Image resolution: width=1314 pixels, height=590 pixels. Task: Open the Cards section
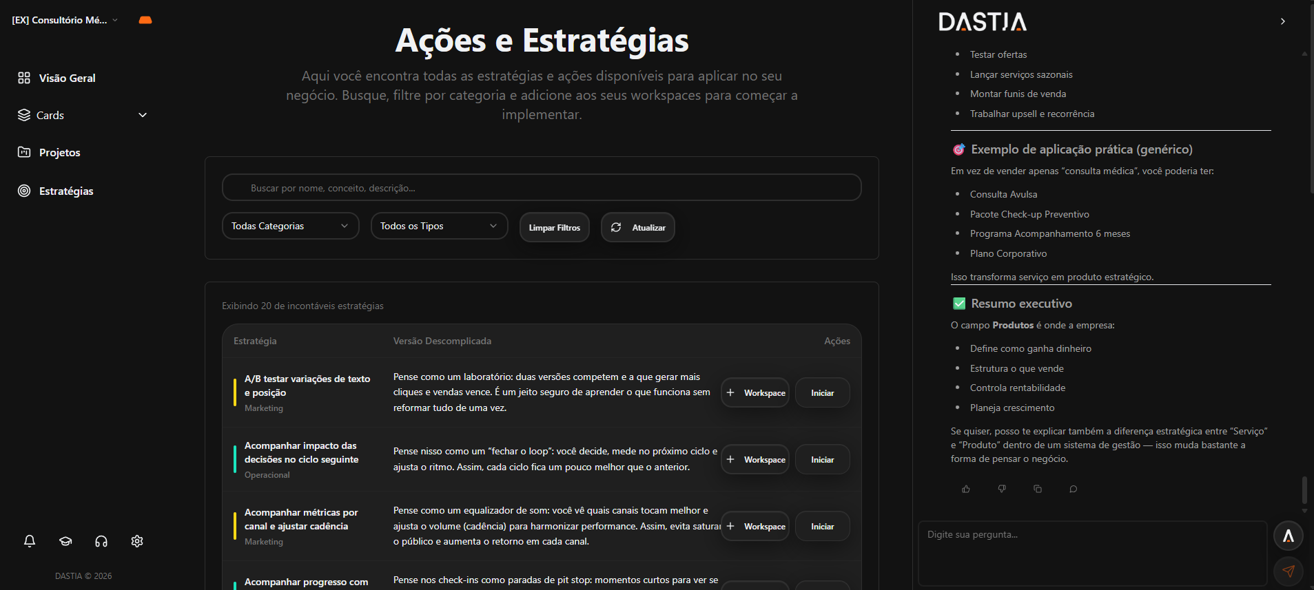tap(50, 115)
